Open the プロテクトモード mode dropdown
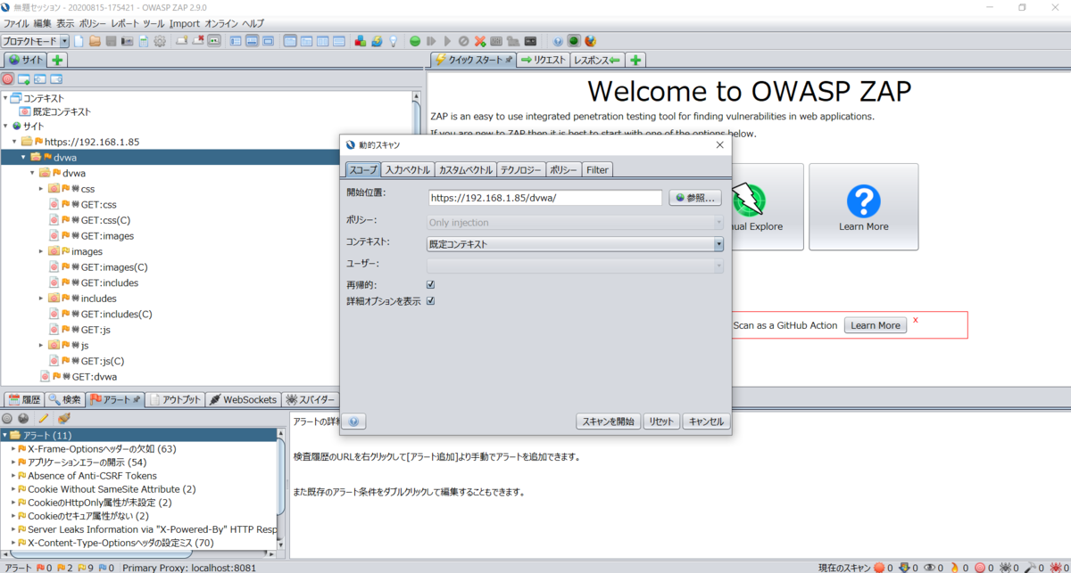 pyautogui.click(x=64, y=41)
